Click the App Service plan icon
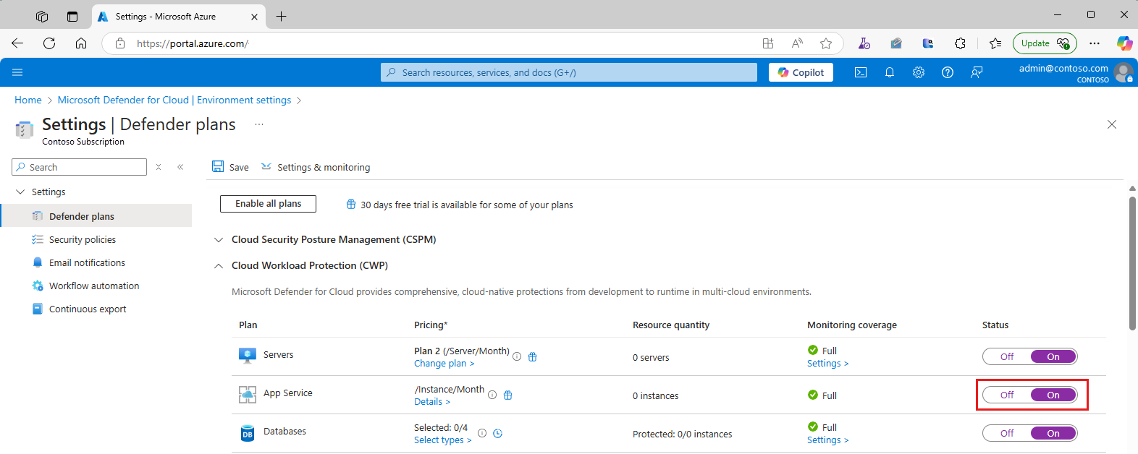 (x=248, y=394)
